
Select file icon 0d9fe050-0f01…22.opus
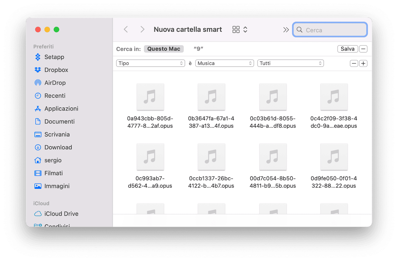334,157
